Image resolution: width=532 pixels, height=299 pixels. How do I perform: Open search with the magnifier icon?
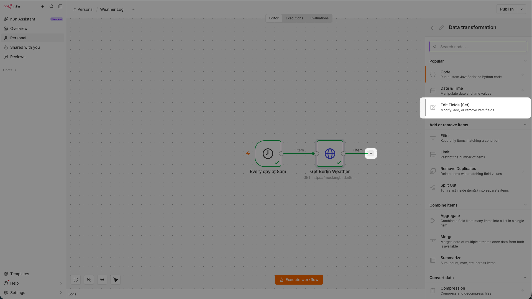(52, 6)
